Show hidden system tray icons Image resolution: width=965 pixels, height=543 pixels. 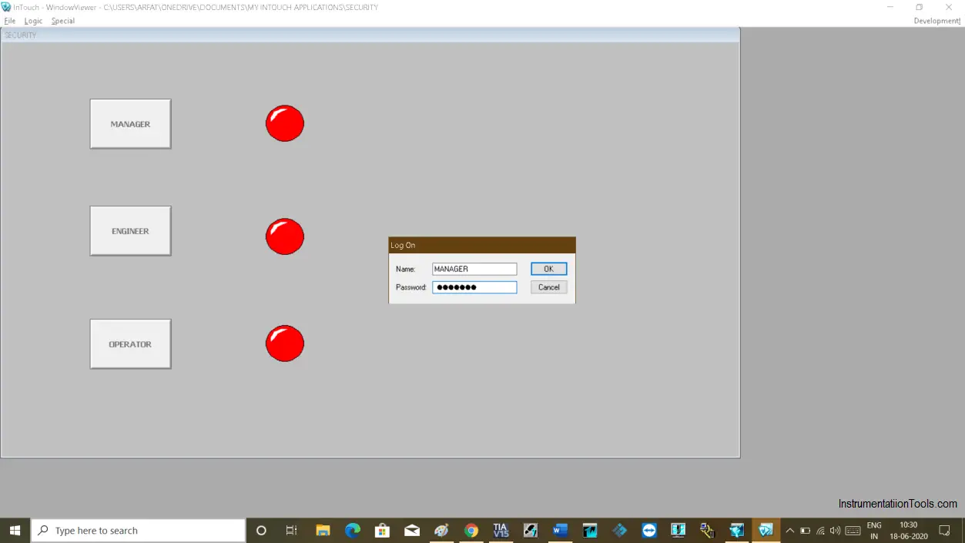click(x=789, y=531)
